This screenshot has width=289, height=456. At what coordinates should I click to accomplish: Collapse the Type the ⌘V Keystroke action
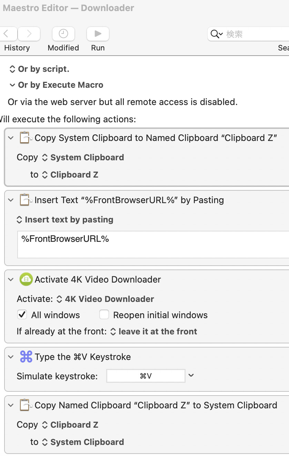click(11, 357)
